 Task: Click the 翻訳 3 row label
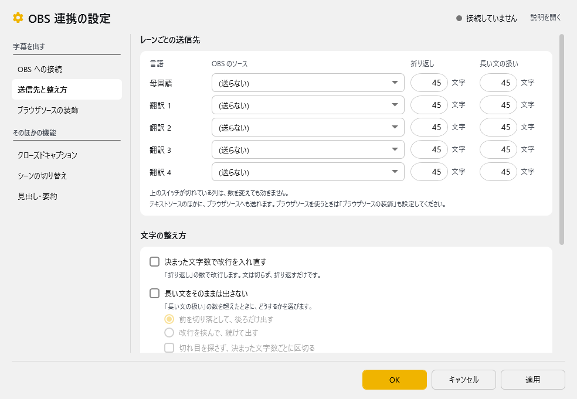pos(161,150)
